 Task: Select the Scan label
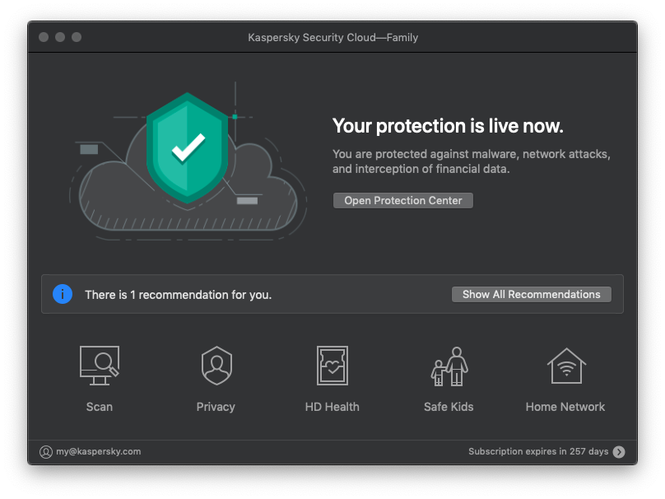pyautogui.click(x=99, y=407)
